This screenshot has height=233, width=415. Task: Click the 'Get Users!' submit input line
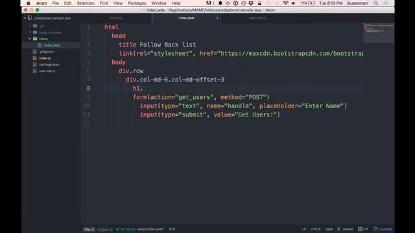210,115
